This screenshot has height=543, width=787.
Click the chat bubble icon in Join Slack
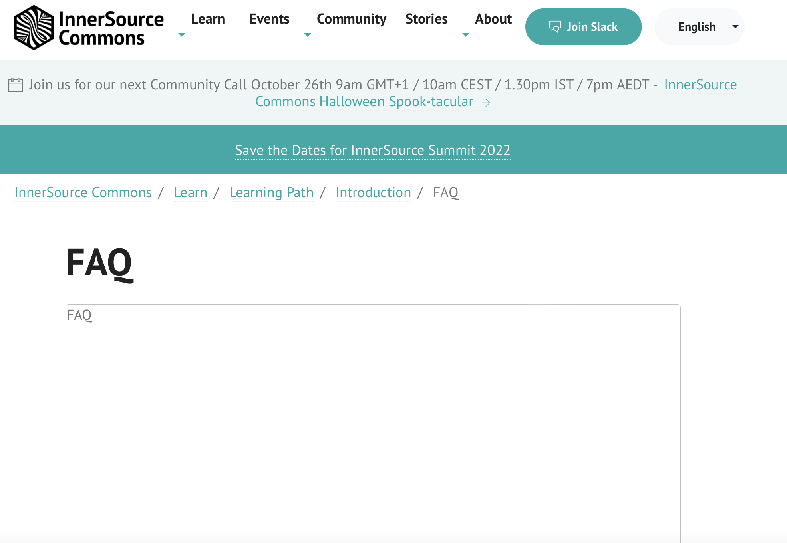(555, 27)
